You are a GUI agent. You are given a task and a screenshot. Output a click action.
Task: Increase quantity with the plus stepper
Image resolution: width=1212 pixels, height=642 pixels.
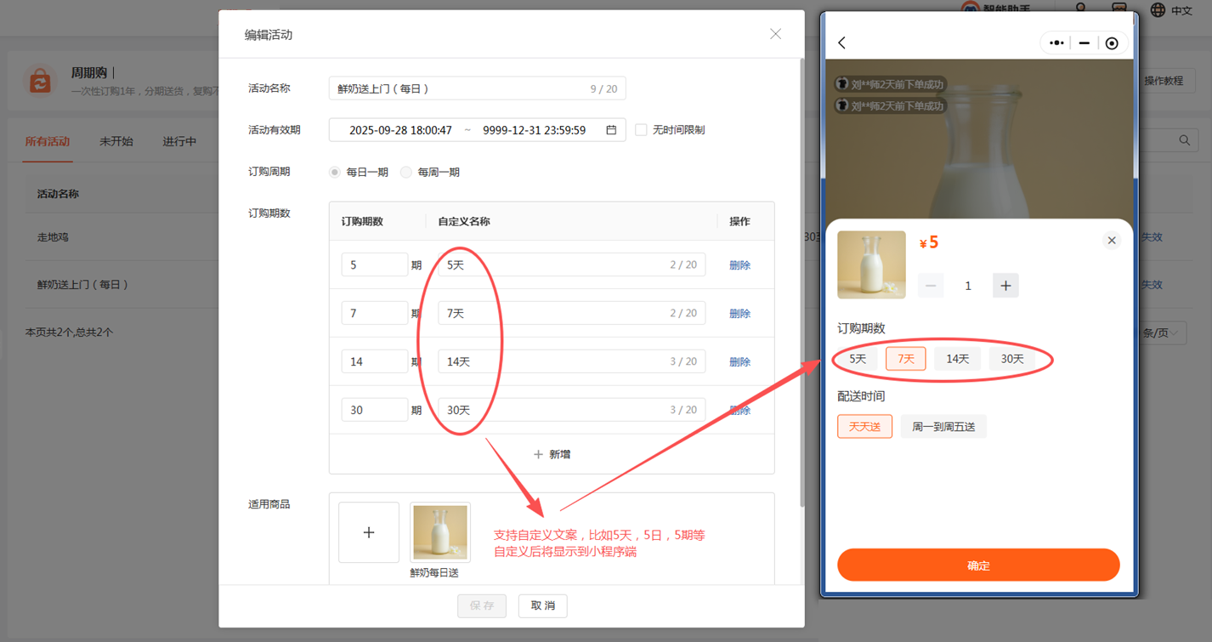[1005, 286]
